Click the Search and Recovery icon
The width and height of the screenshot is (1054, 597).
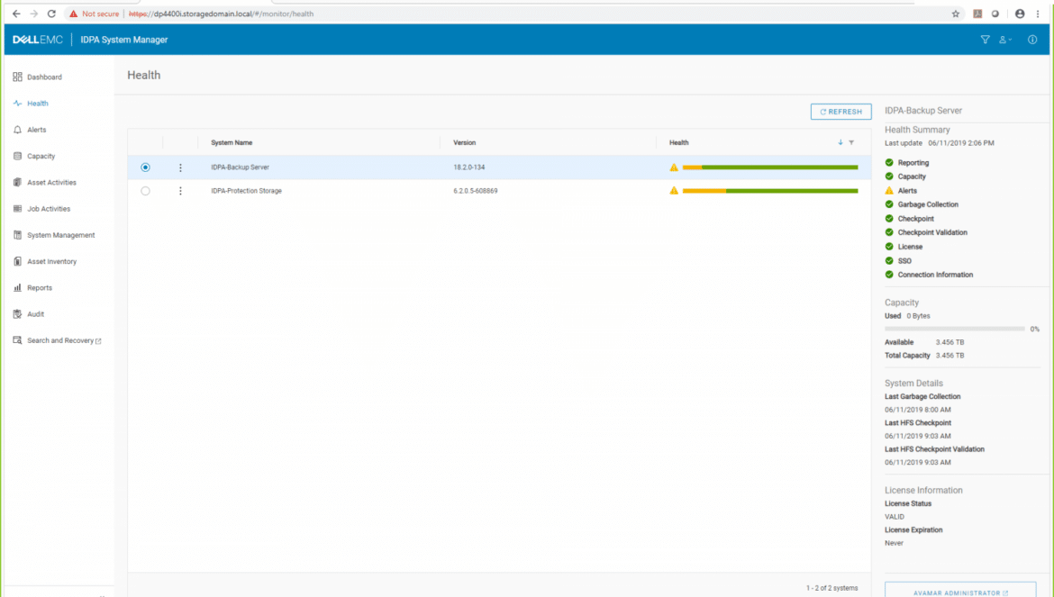pyautogui.click(x=17, y=340)
